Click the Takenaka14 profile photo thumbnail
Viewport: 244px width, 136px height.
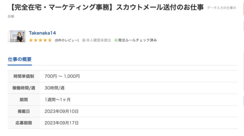(x=17, y=36)
